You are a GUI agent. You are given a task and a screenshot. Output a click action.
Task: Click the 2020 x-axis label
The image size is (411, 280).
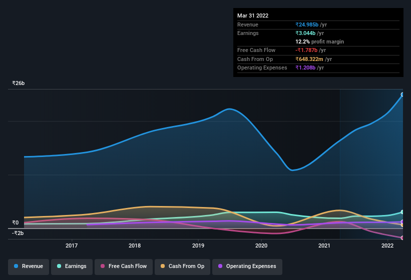pyautogui.click(x=261, y=245)
